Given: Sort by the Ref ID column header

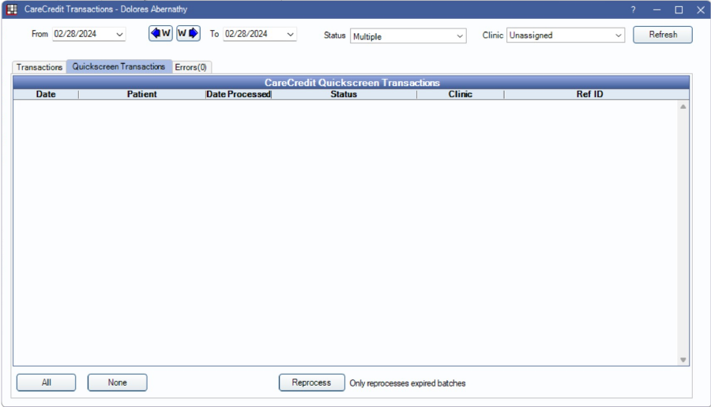Looking at the screenshot, I should tap(589, 94).
